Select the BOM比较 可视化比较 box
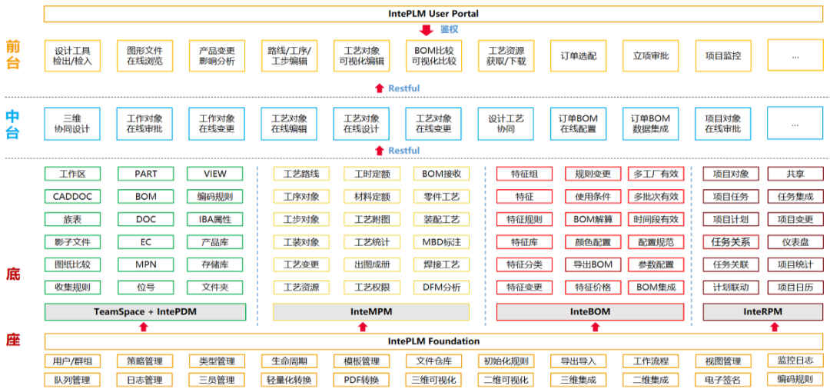Image resolution: width=830 pixels, height=389 pixels. click(433, 56)
